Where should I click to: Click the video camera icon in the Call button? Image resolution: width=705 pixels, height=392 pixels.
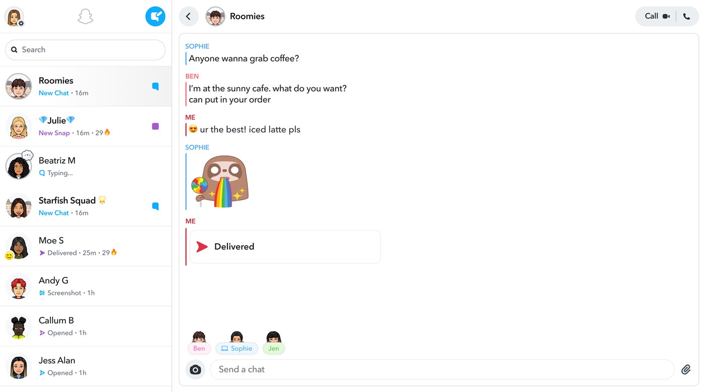[666, 16]
